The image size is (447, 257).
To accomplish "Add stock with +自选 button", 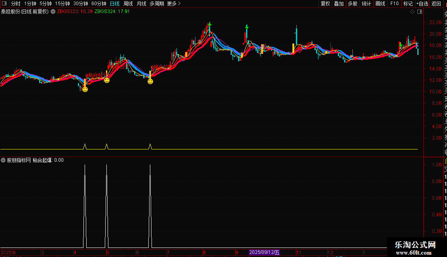I will tap(422, 4).
